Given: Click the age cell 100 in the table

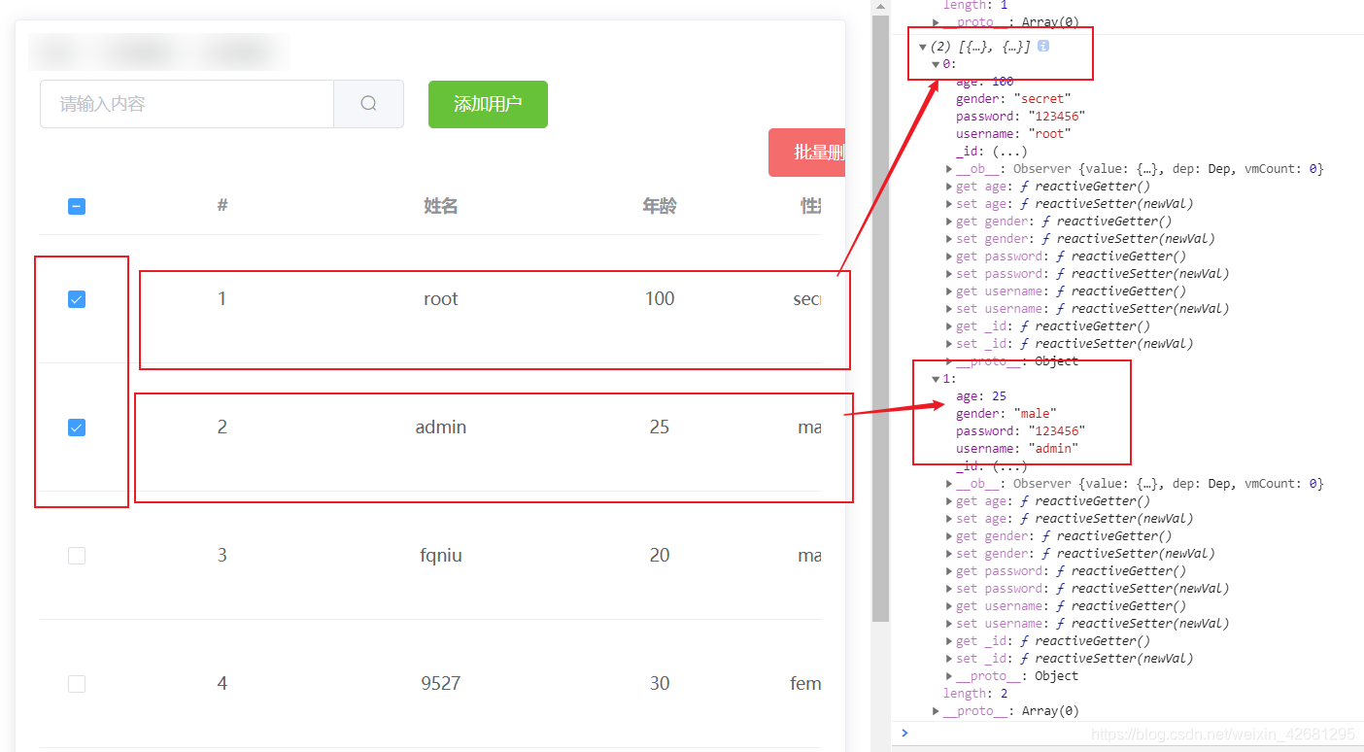Looking at the screenshot, I should tap(660, 299).
